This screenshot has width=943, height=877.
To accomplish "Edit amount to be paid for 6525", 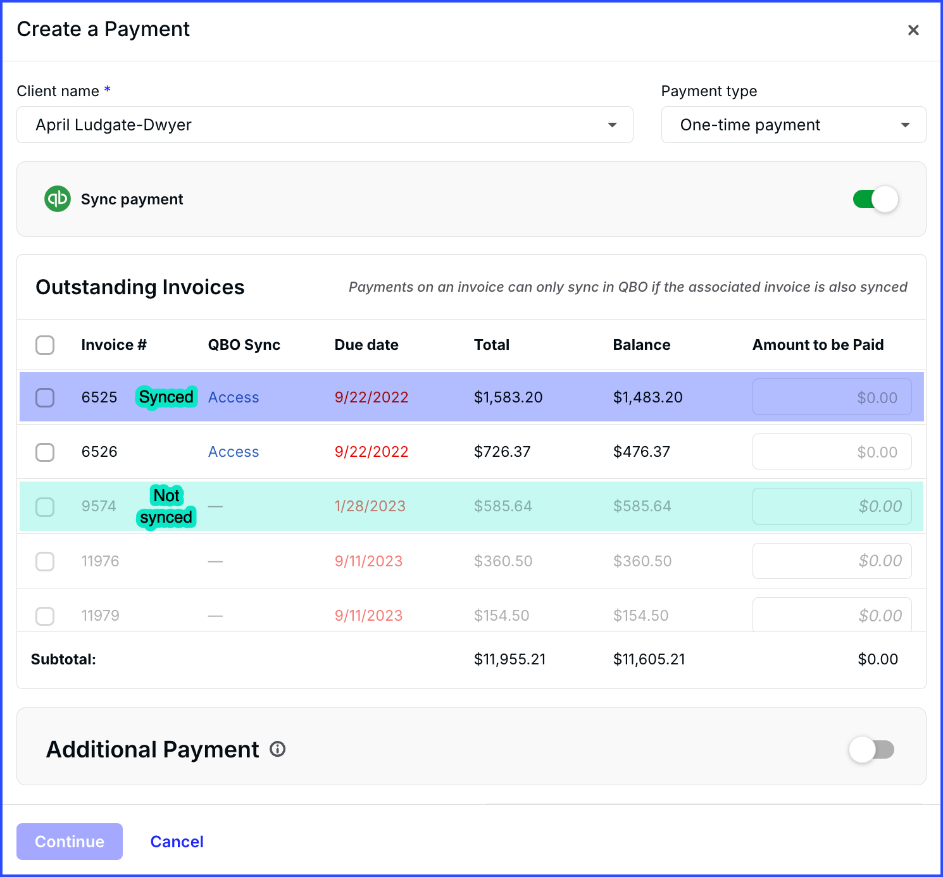I will coord(832,397).
